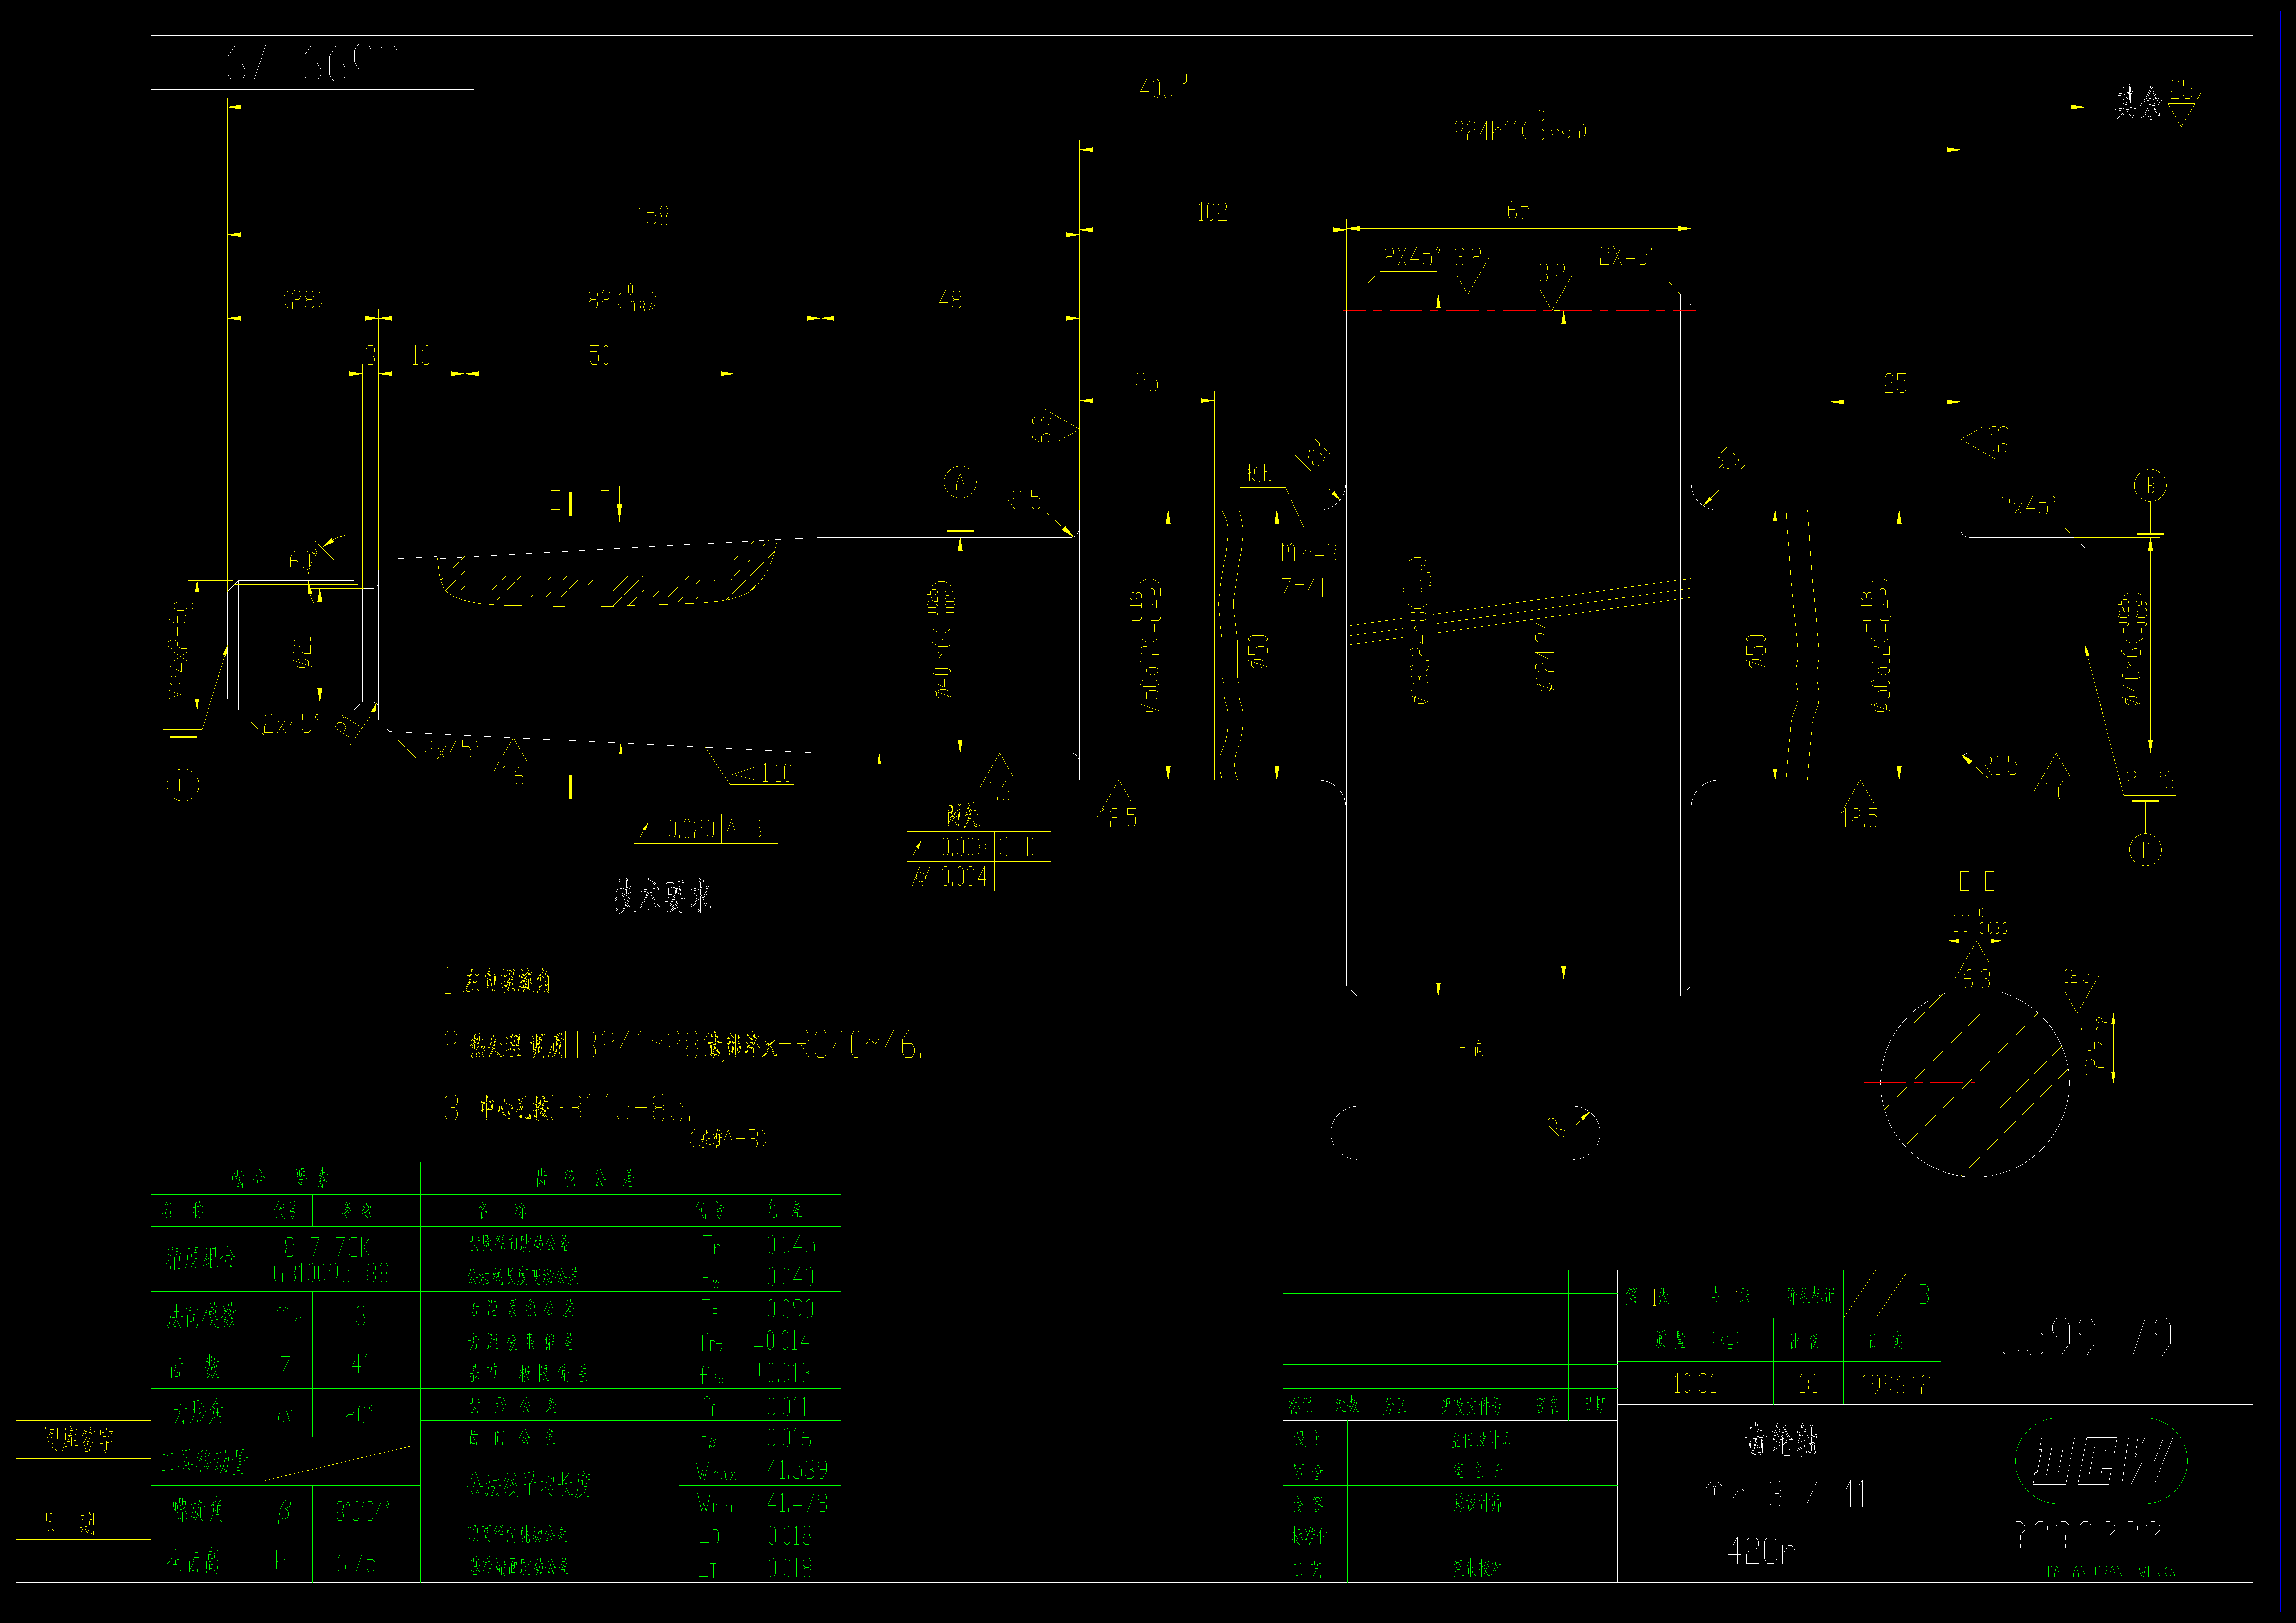Click the 主任设计师 signature label
The image size is (2296, 1623).
point(1481,1440)
